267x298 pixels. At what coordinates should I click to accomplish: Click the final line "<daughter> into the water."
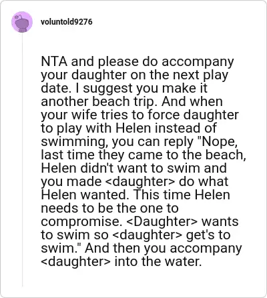(x=121, y=261)
